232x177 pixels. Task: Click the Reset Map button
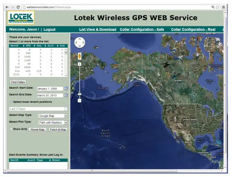click(37, 130)
